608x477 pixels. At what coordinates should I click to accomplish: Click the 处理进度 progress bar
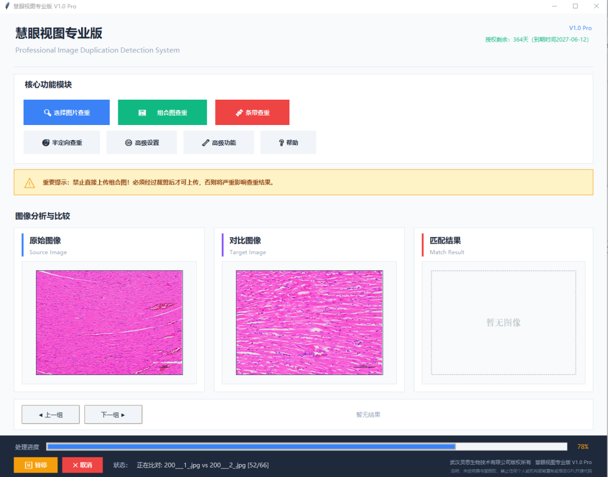[307, 447]
